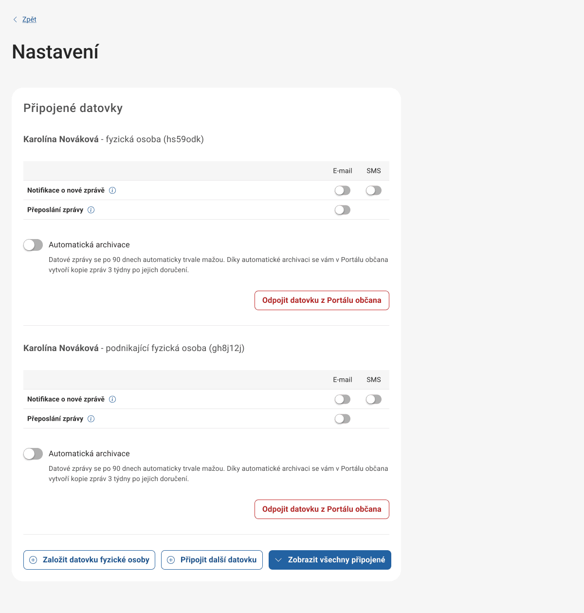Enable E-mail notifications for hs59odk datovka

(x=342, y=190)
